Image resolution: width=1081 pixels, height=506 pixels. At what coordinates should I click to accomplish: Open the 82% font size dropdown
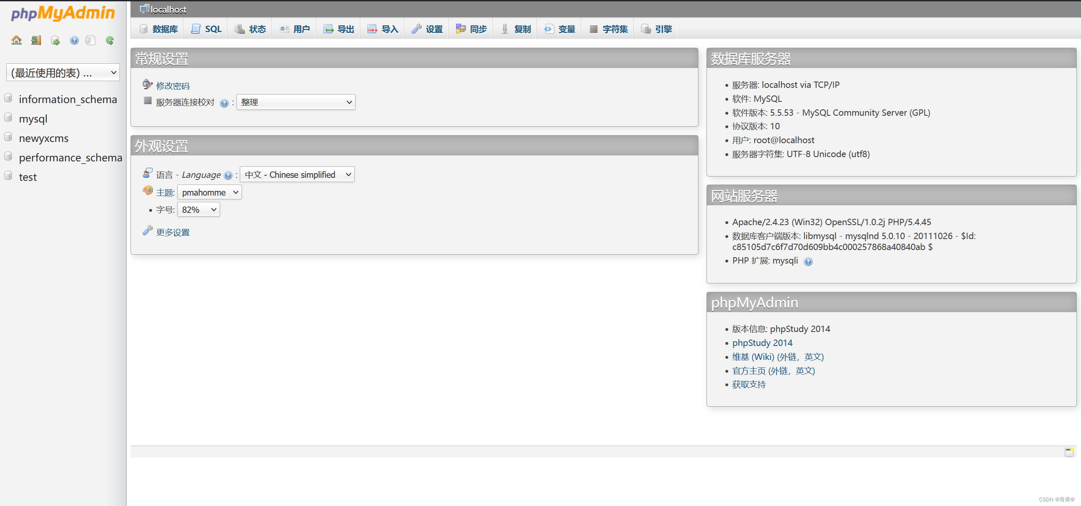[x=198, y=210]
